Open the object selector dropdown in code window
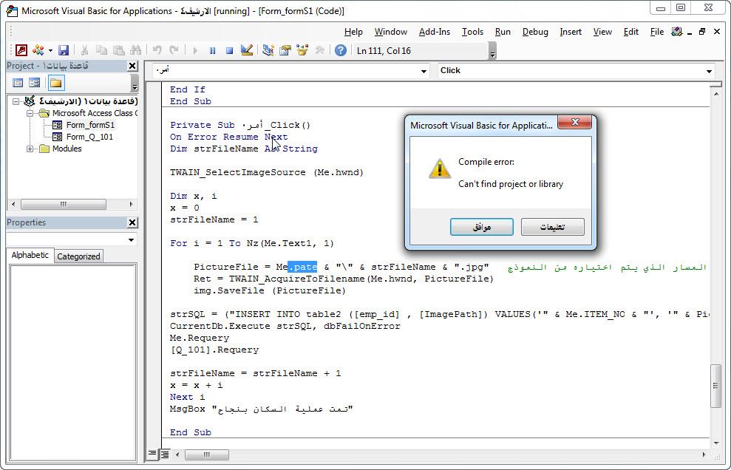The width and height of the screenshot is (731, 470). pyautogui.click(x=424, y=72)
